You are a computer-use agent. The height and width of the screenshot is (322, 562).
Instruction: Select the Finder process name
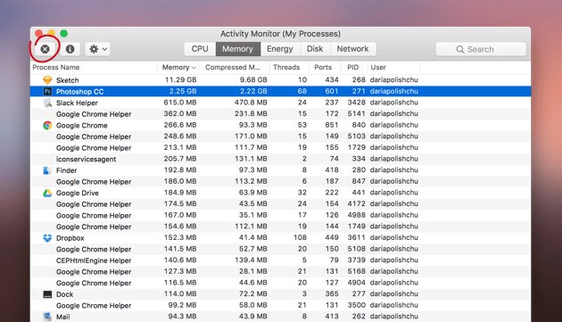coord(66,170)
